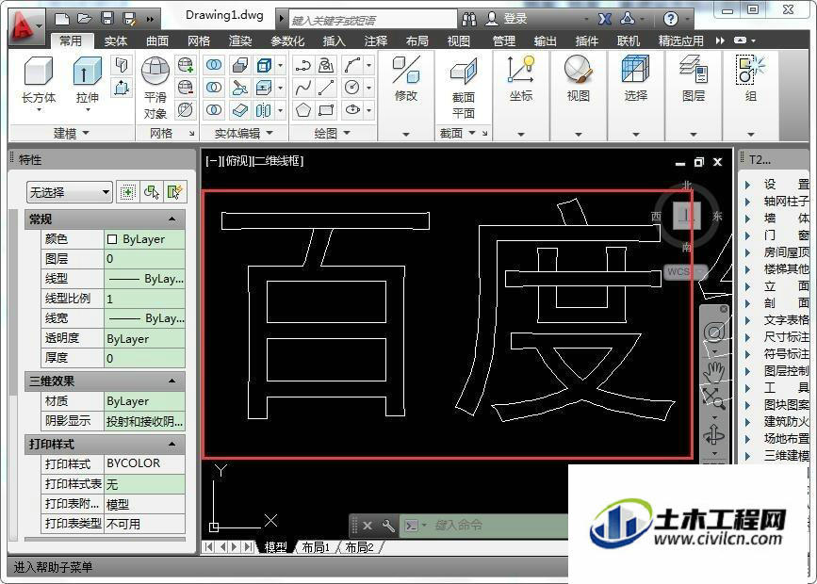Switch to the 布局1 layout tab
Viewport: 817px width, 584px height.
point(316,547)
